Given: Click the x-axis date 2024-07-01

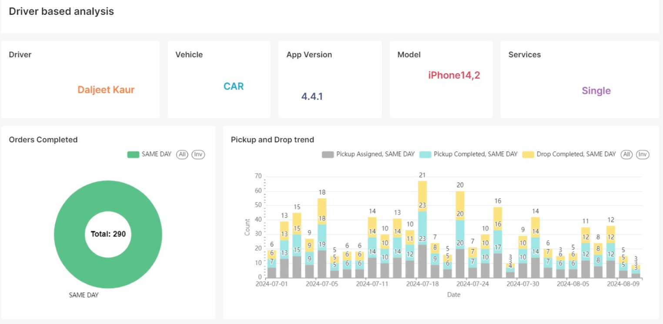Looking at the screenshot, I should point(271,284).
